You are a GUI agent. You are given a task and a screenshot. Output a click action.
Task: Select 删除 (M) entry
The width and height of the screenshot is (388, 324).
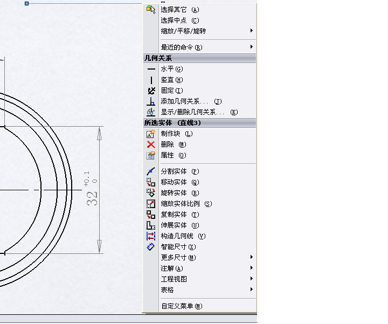tap(200, 144)
